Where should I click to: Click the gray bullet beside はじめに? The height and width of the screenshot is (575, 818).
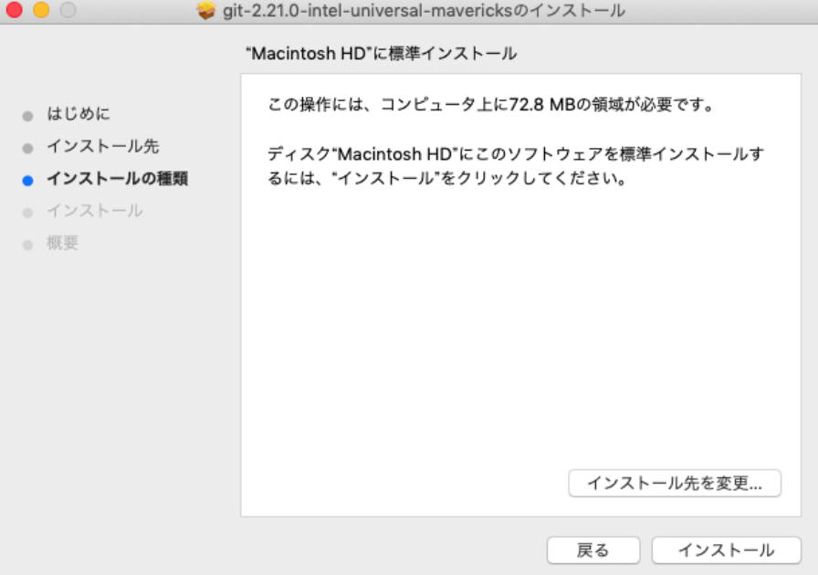[27, 116]
